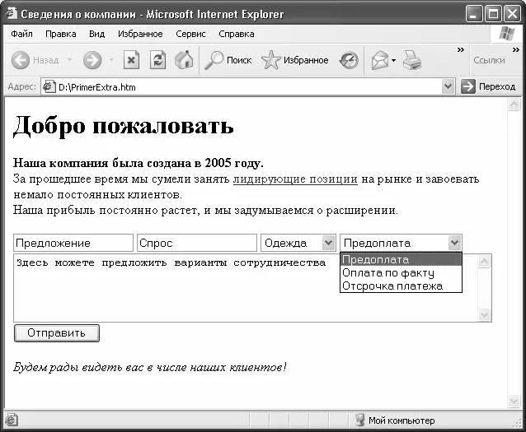
Task: Maximize the Internet Explorer window
Action: point(494,14)
